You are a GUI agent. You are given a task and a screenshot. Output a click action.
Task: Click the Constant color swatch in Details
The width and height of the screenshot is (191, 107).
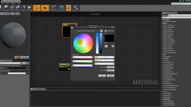coord(17,68)
